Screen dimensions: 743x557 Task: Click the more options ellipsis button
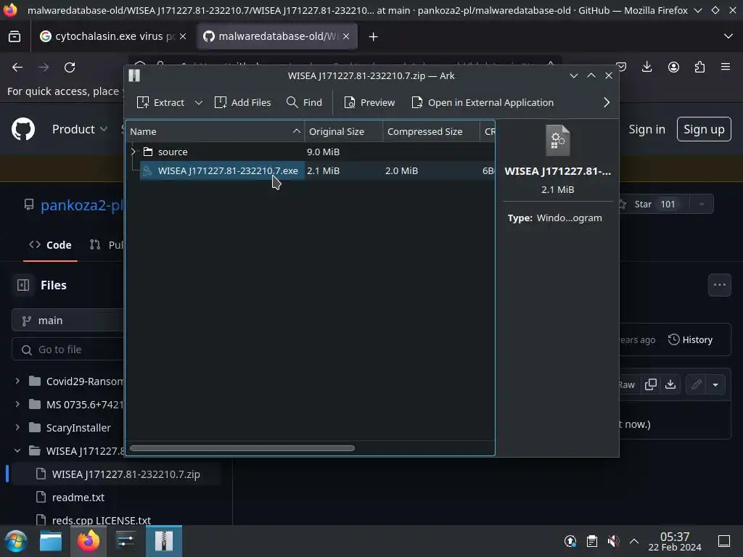pos(719,285)
